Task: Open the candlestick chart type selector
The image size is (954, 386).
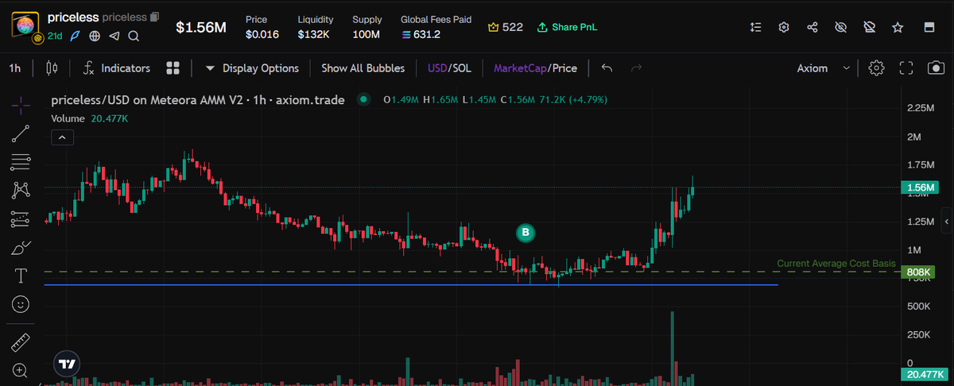Action: coord(52,68)
